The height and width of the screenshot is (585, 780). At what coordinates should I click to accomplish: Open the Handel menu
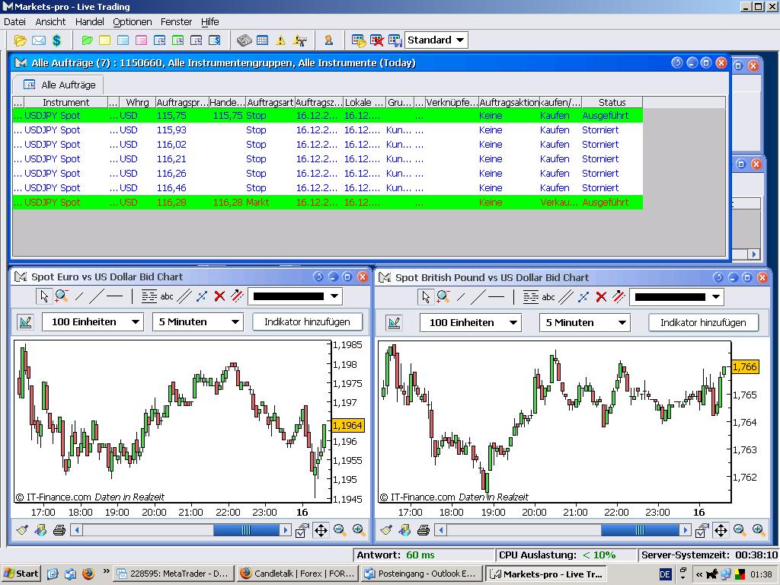(90, 22)
